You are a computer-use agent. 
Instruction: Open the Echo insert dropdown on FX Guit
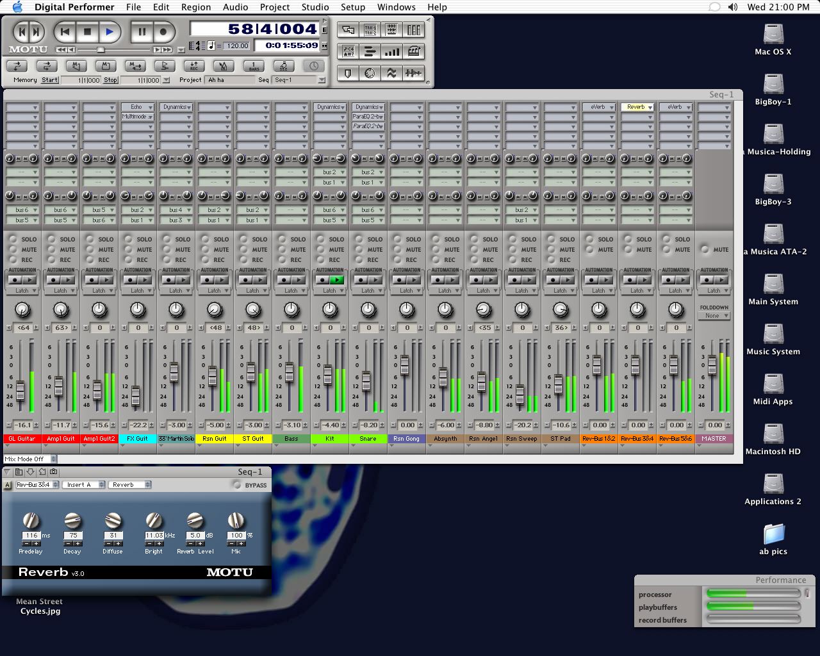tap(138, 107)
